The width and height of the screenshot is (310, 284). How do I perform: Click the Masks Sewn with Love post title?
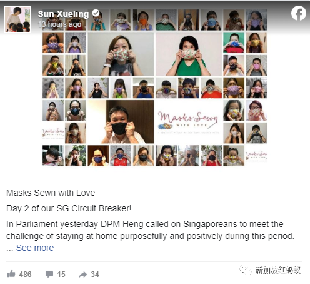click(x=51, y=193)
